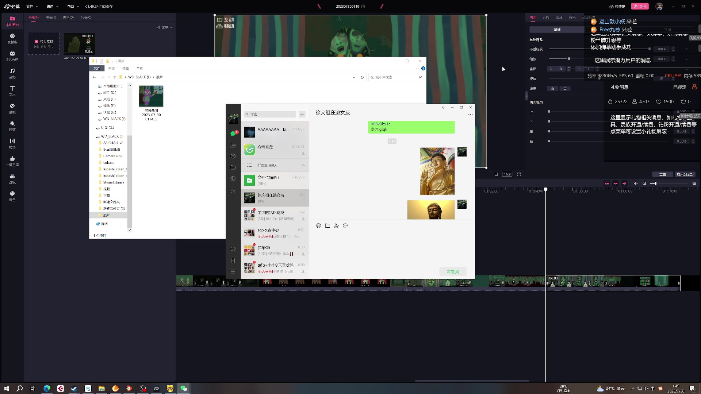Image resolution: width=701 pixels, height=394 pixels.
Task: Toggle the 已锁定 lock icon in overlay
Action: [x=694, y=87]
